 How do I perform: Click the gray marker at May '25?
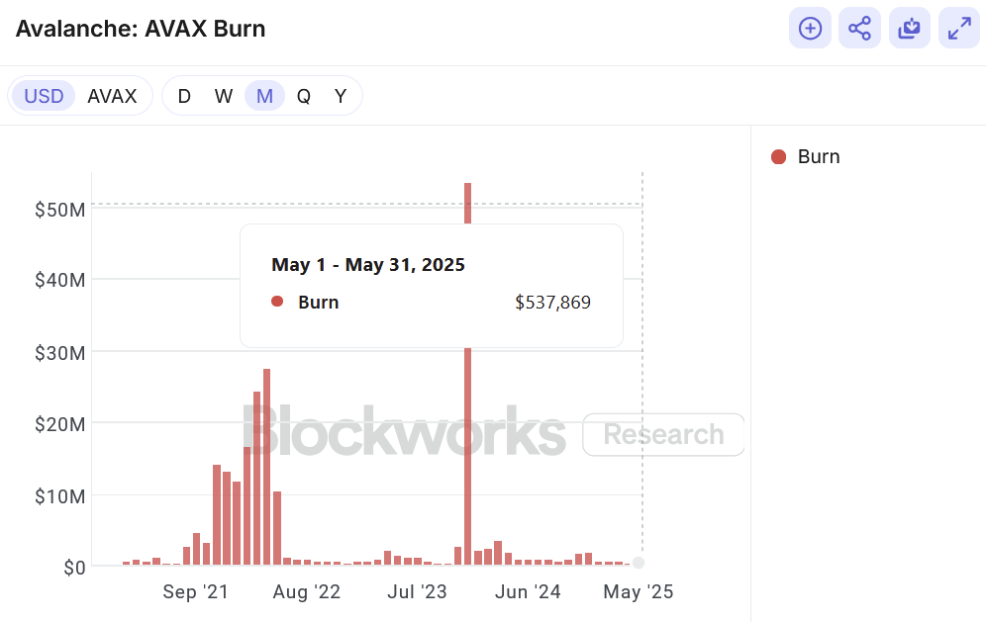point(639,563)
